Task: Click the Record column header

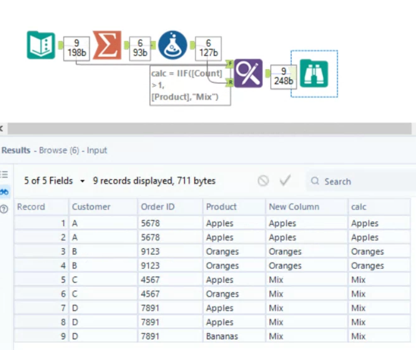Action: point(41,207)
